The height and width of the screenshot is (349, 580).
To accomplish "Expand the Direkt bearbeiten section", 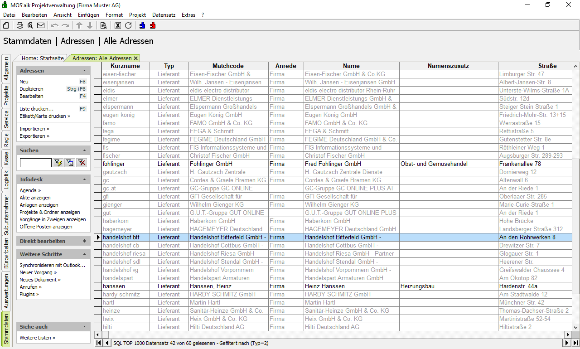I will coord(84,241).
